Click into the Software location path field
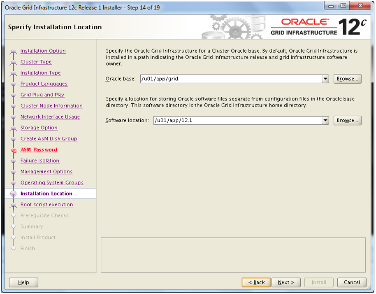The height and width of the screenshot is (294, 376). click(238, 121)
